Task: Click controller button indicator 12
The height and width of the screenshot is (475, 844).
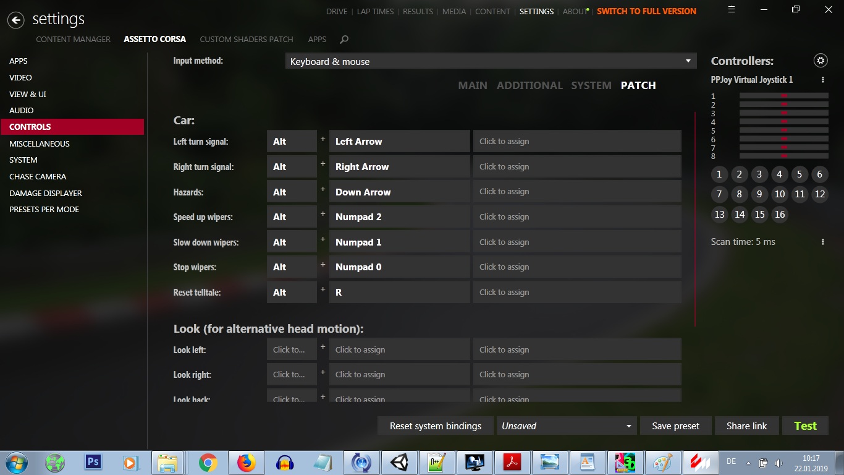Action: coord(820,194)
